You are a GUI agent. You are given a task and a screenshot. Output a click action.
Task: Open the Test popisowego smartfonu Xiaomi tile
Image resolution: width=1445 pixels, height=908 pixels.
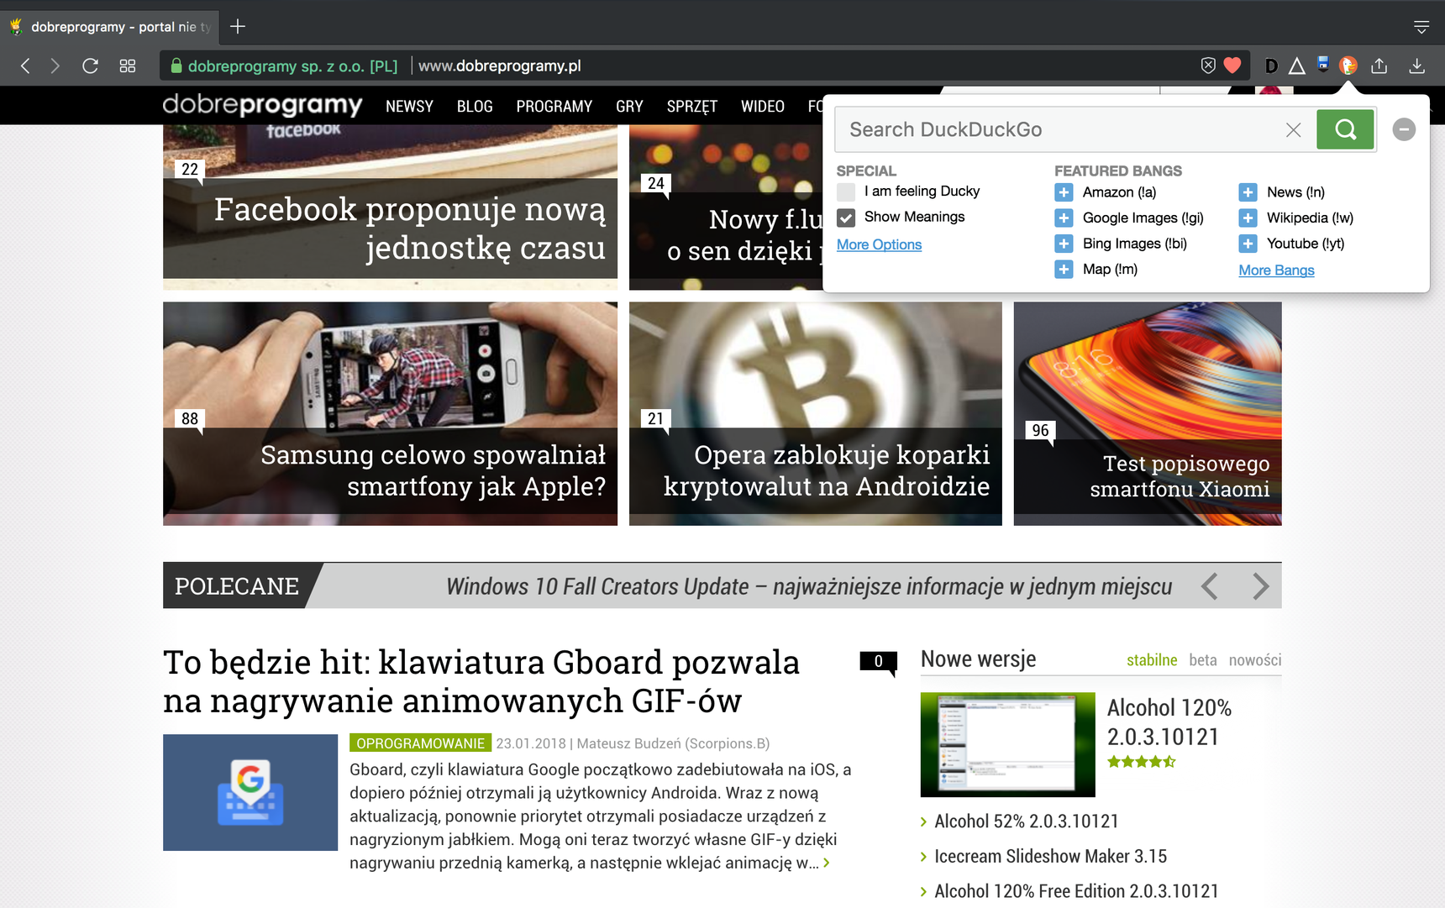(x=1148, y=413)
